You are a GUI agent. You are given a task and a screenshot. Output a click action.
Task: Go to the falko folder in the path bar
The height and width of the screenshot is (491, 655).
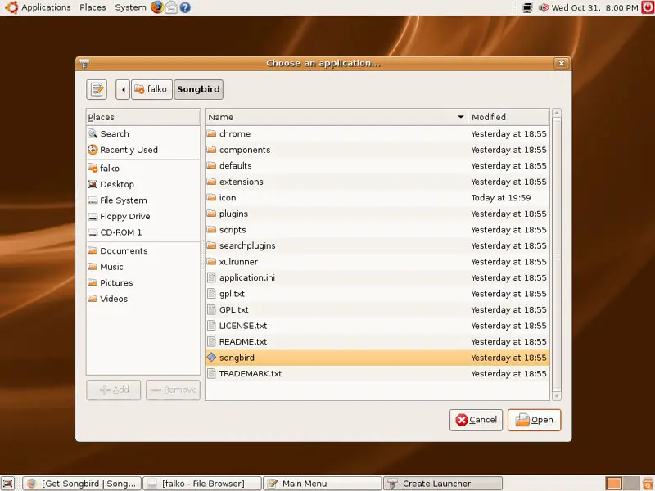tap(151, 89)
